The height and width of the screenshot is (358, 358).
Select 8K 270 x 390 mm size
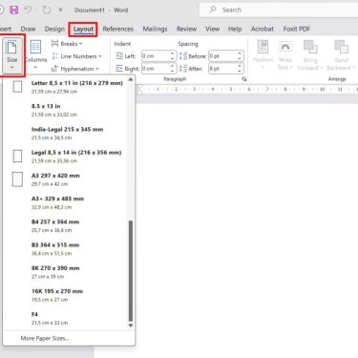65,272
